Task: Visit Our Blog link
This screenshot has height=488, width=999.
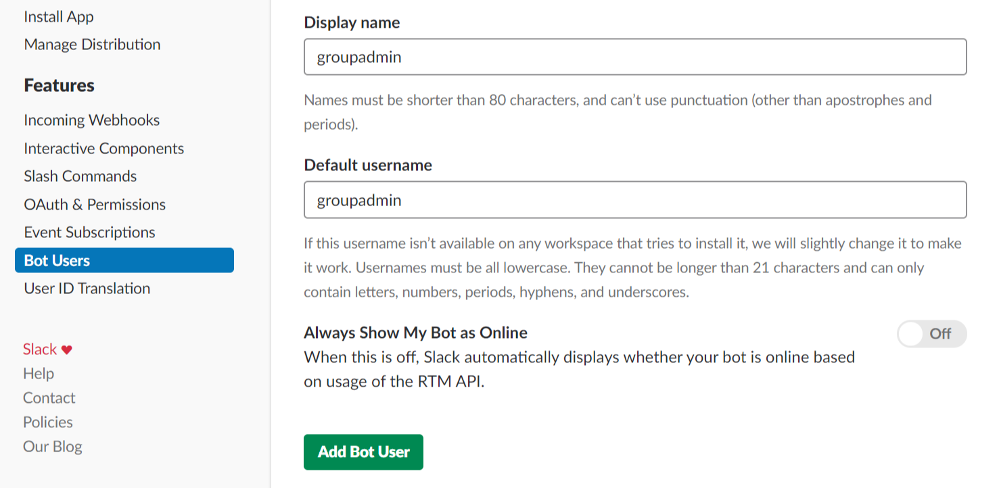Action: pos(53,447)
